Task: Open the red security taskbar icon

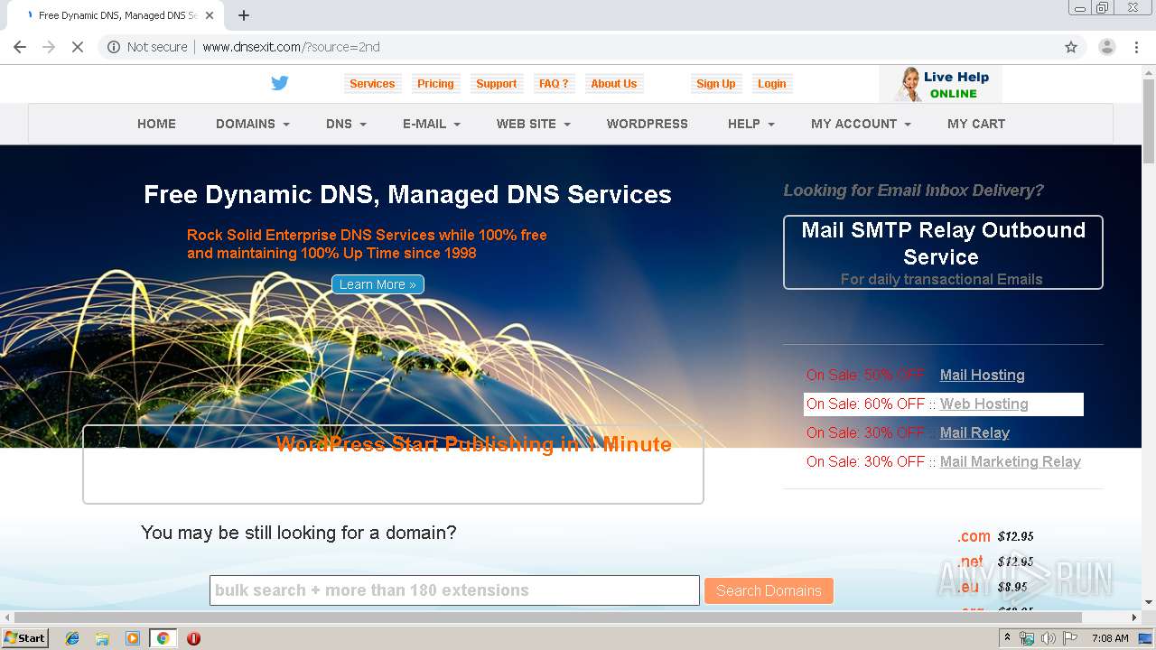Action: tap(193, 638)
